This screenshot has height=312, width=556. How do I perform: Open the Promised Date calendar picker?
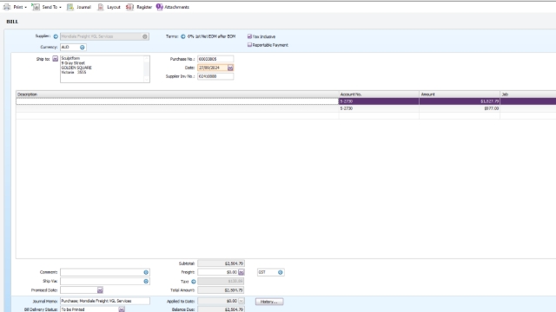pyautogui.click(x=100, y=290)
